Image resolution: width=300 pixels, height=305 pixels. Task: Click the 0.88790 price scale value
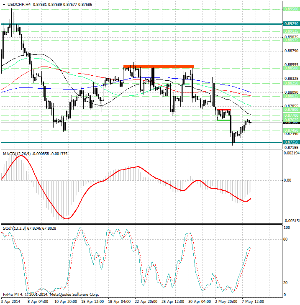point(292,51)
